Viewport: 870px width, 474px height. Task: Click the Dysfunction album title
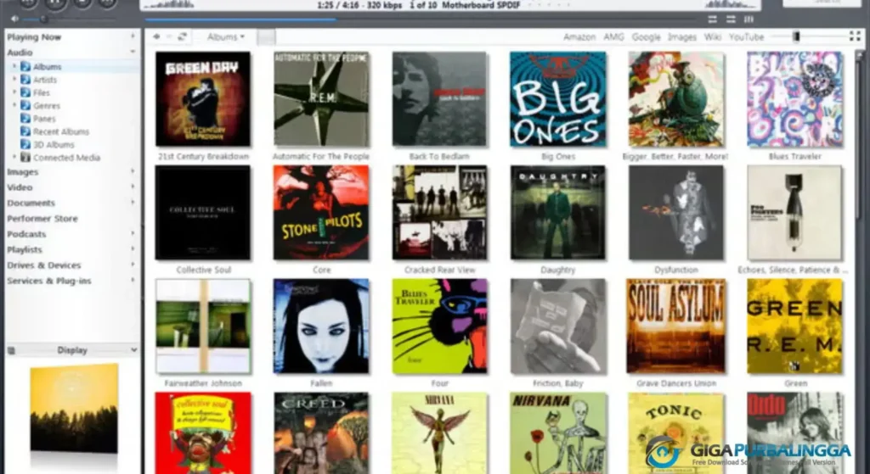click(675, 270)
